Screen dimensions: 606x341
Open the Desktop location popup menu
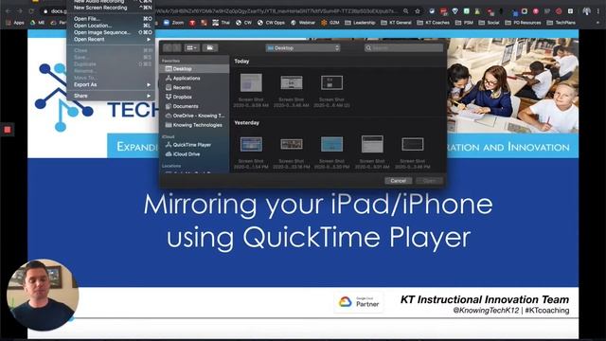pyautogui.click(x=303, y=48)
